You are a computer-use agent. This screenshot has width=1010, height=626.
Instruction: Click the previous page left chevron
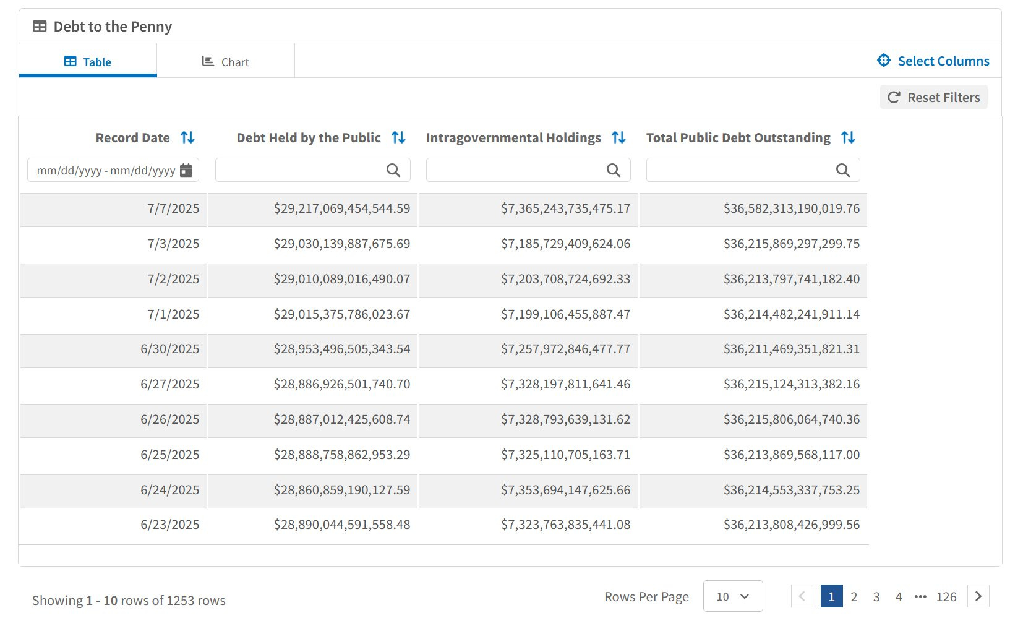[802, 596]
